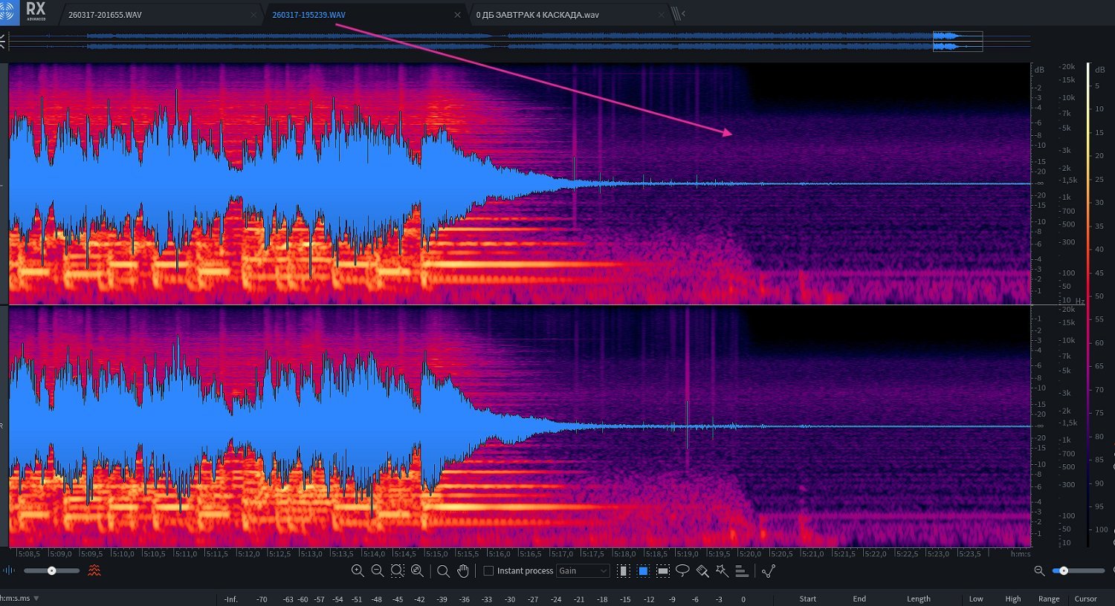Click the zoom out magnifier icon

click(377, 571)
